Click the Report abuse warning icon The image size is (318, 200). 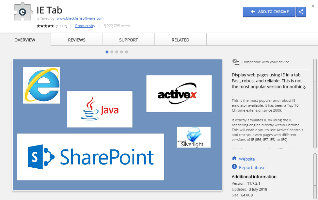[x=234, y=167]
